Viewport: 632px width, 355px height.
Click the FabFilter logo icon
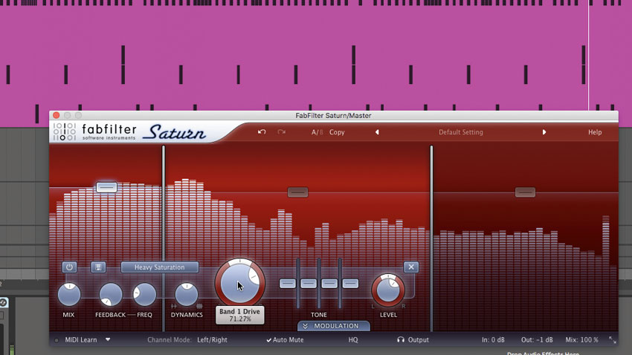[65, 131]
